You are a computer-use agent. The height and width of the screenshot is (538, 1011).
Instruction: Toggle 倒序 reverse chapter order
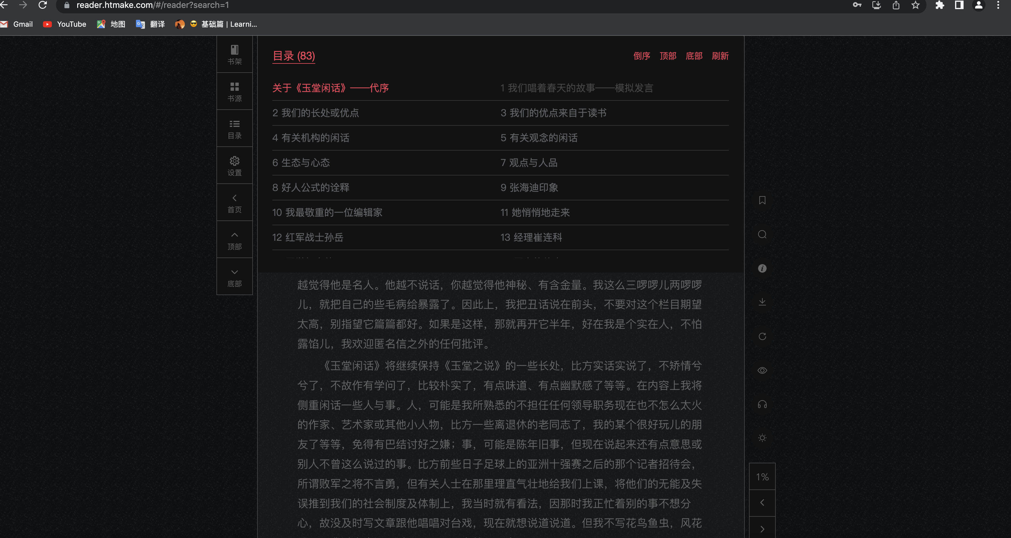[x=642, y=56]
